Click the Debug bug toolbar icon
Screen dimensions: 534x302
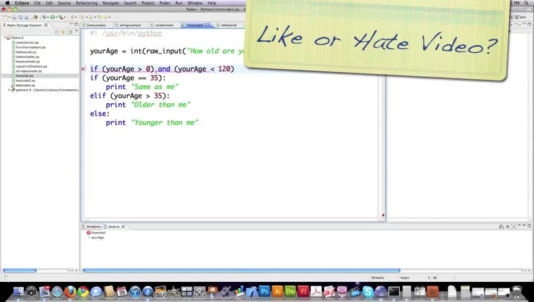coord(43,17)
